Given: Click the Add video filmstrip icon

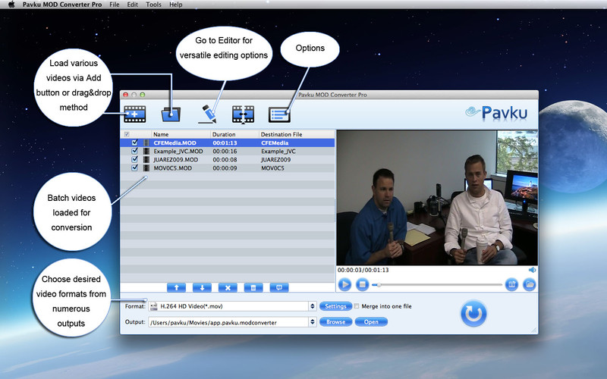Looking at the screenshot, I should tap(135, 114).
